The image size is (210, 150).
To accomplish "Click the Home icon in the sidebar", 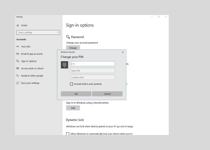I will point(17,25).
